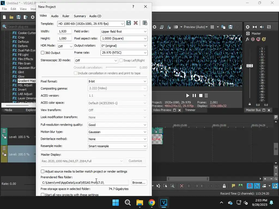Viewport: 279px width, 209px height.
Task: Click the video preview settings gear
Action: click(x=154, y=27)
